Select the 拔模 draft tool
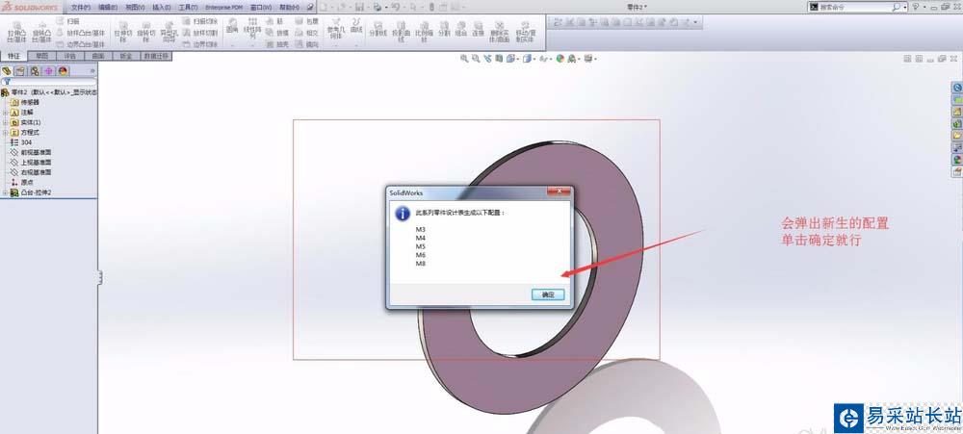Image resolution: width=963 pixels, height=434 pixels. pos(277,33)
